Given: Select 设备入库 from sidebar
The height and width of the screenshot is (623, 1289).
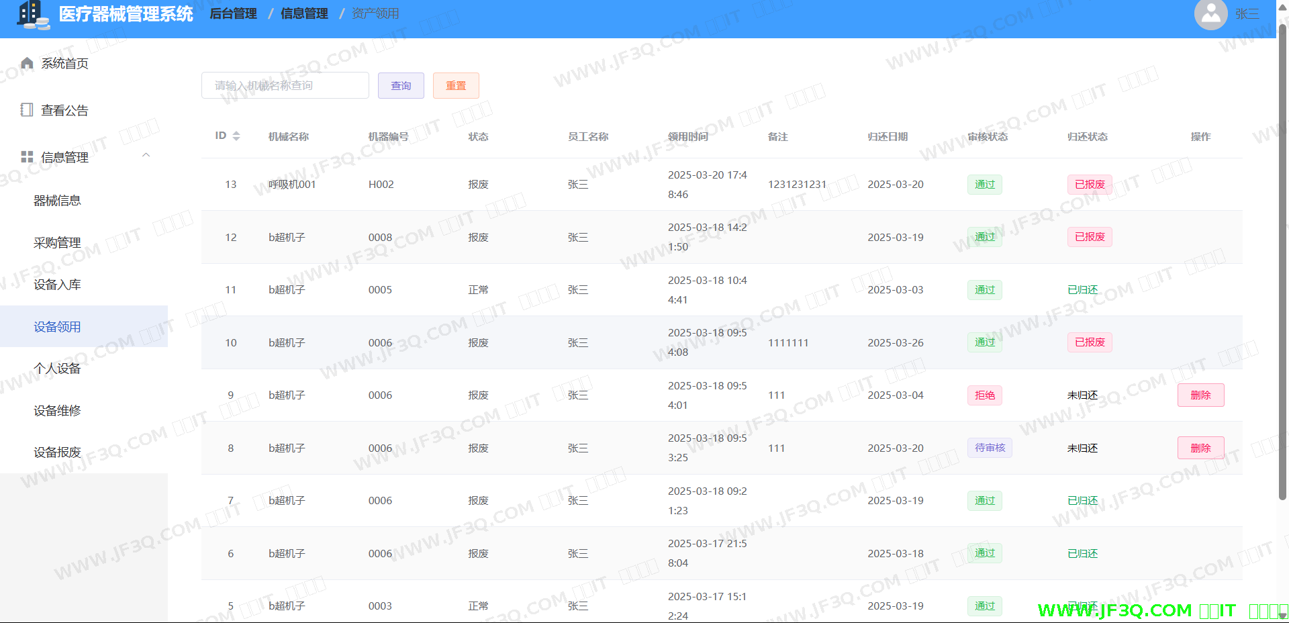Looking at the screenshot, I should 57,285.
